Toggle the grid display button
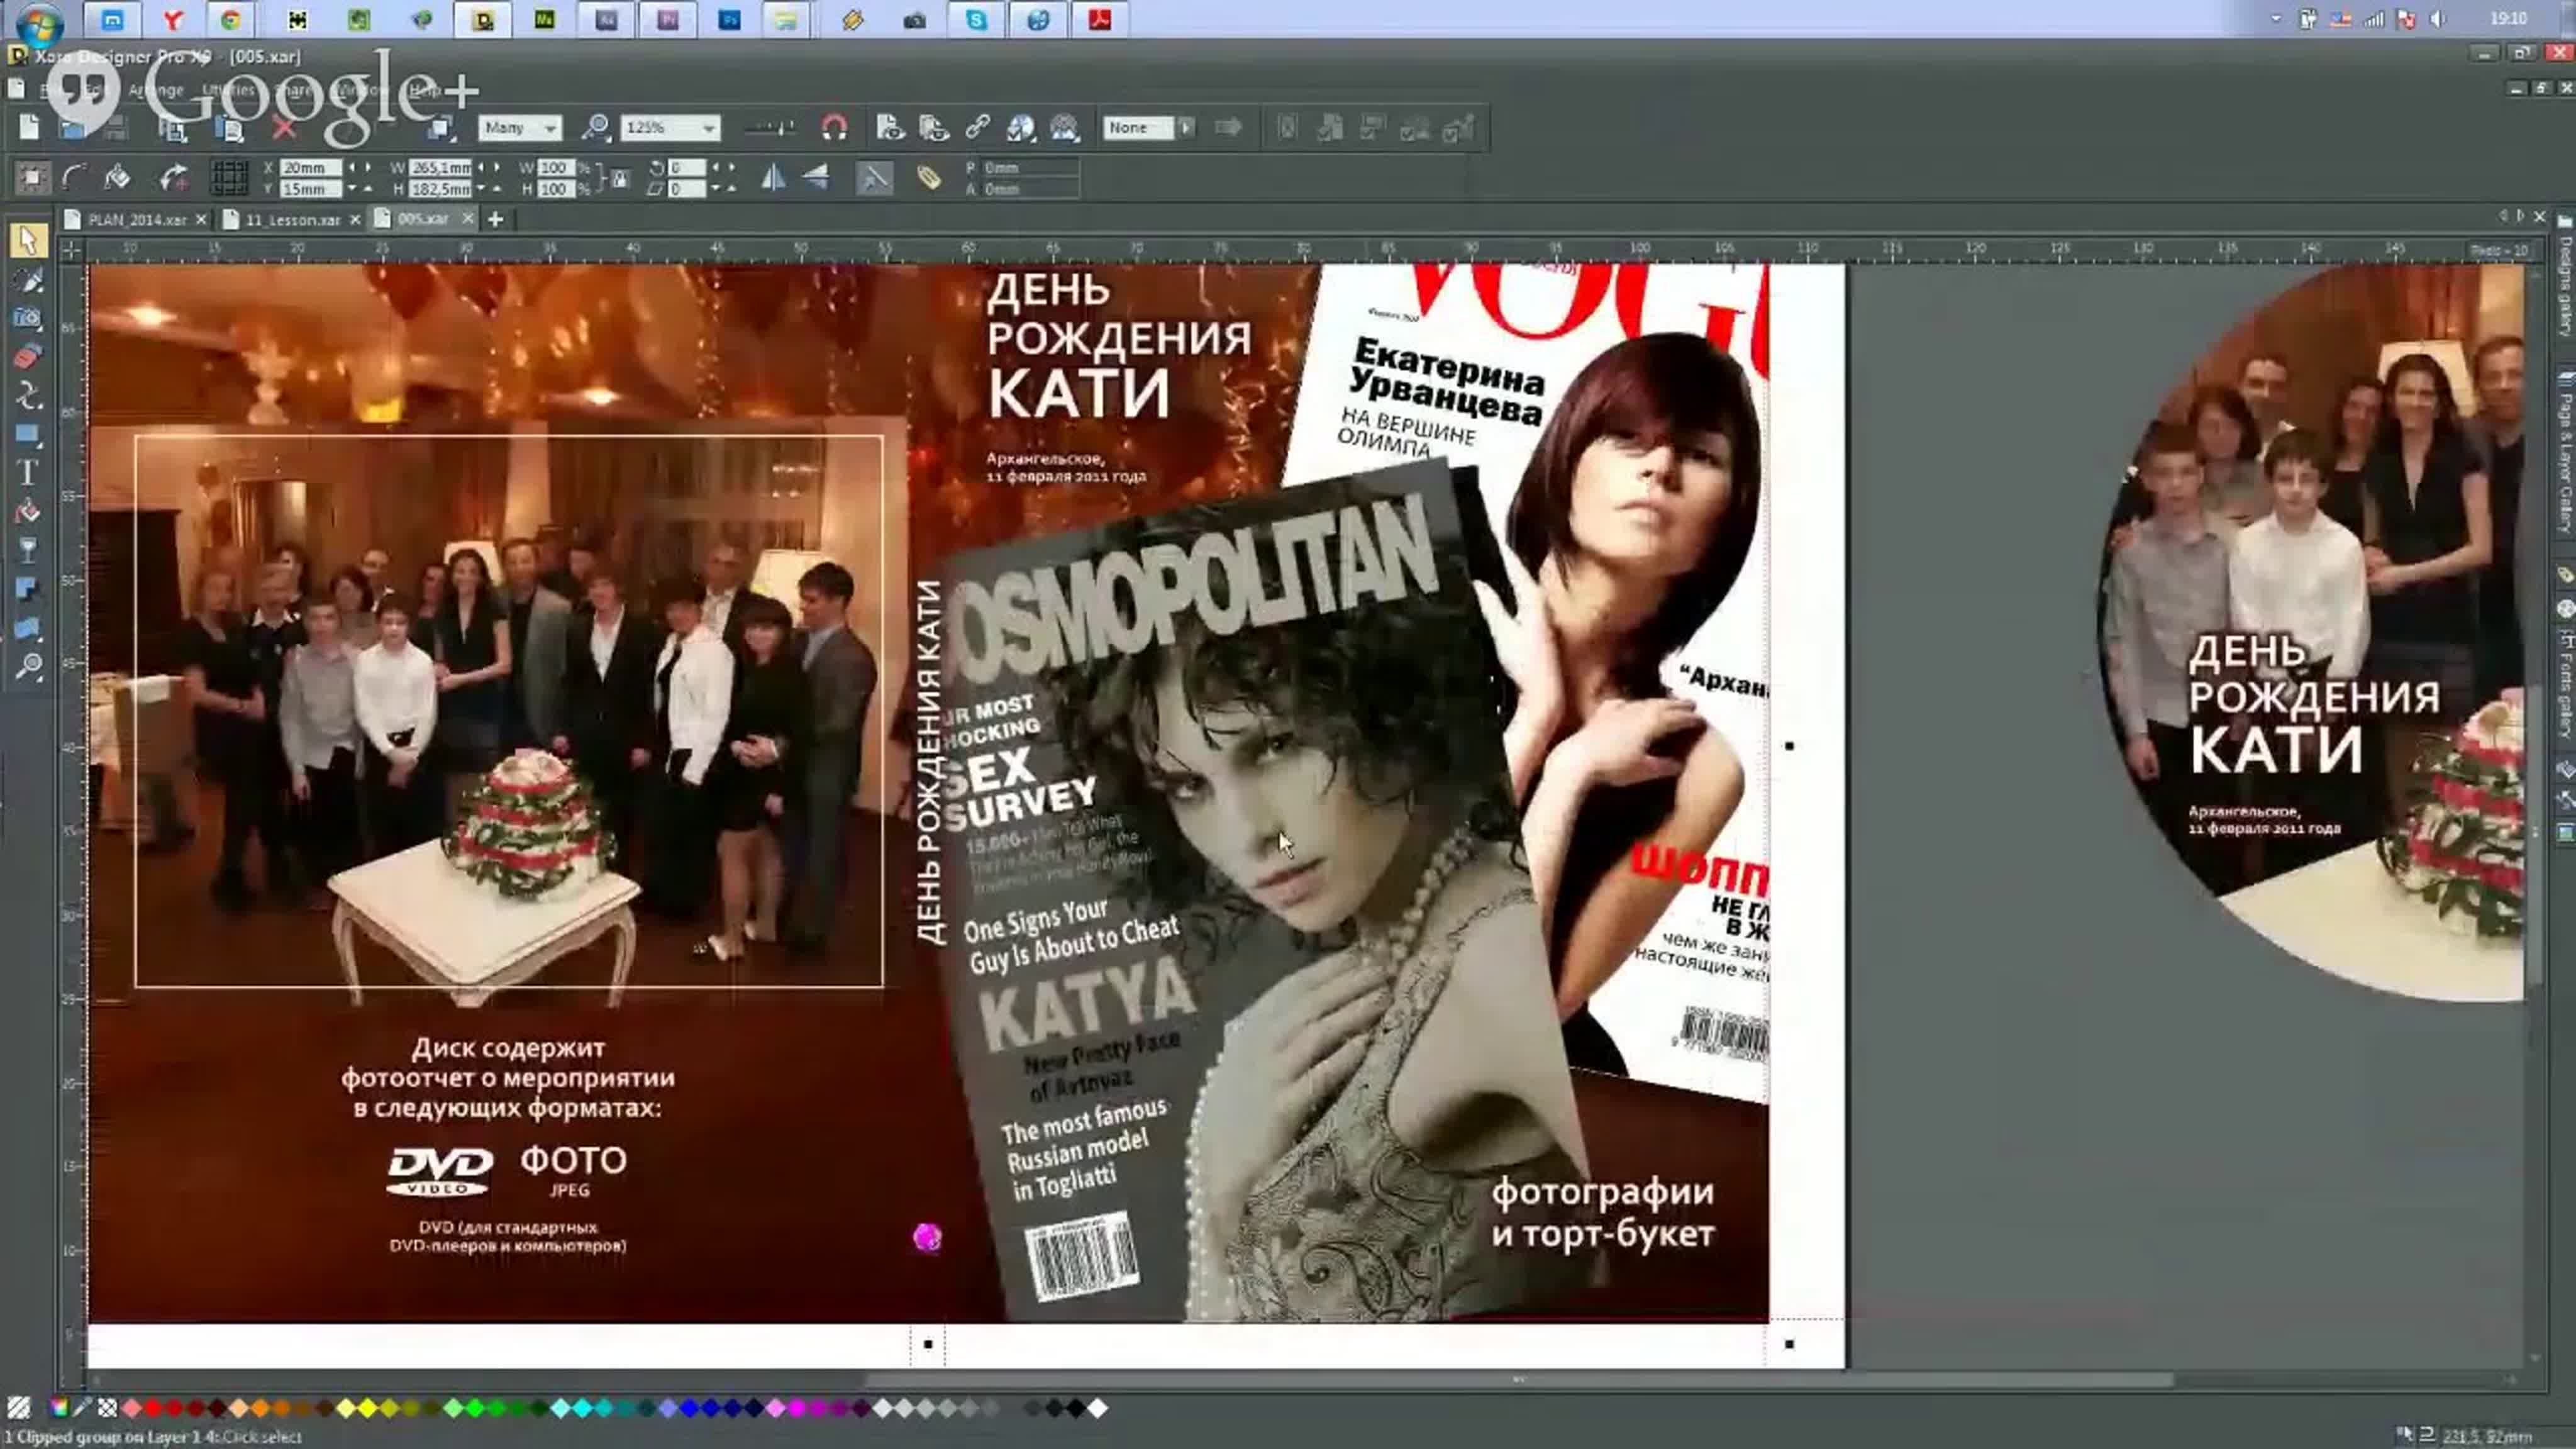 click(229, 178)
